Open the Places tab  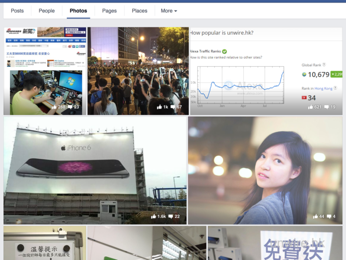(140, 10)
